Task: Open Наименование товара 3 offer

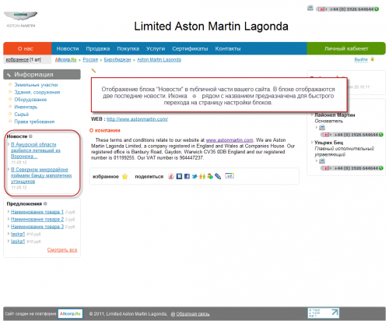Action: [37, 227]
